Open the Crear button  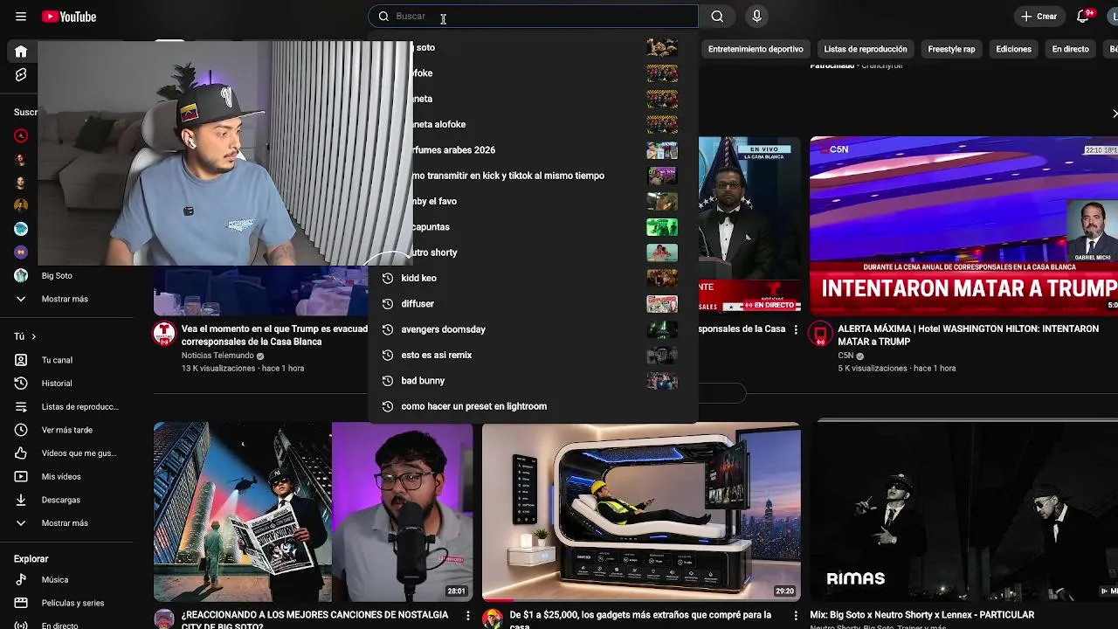pos(1039,16)
